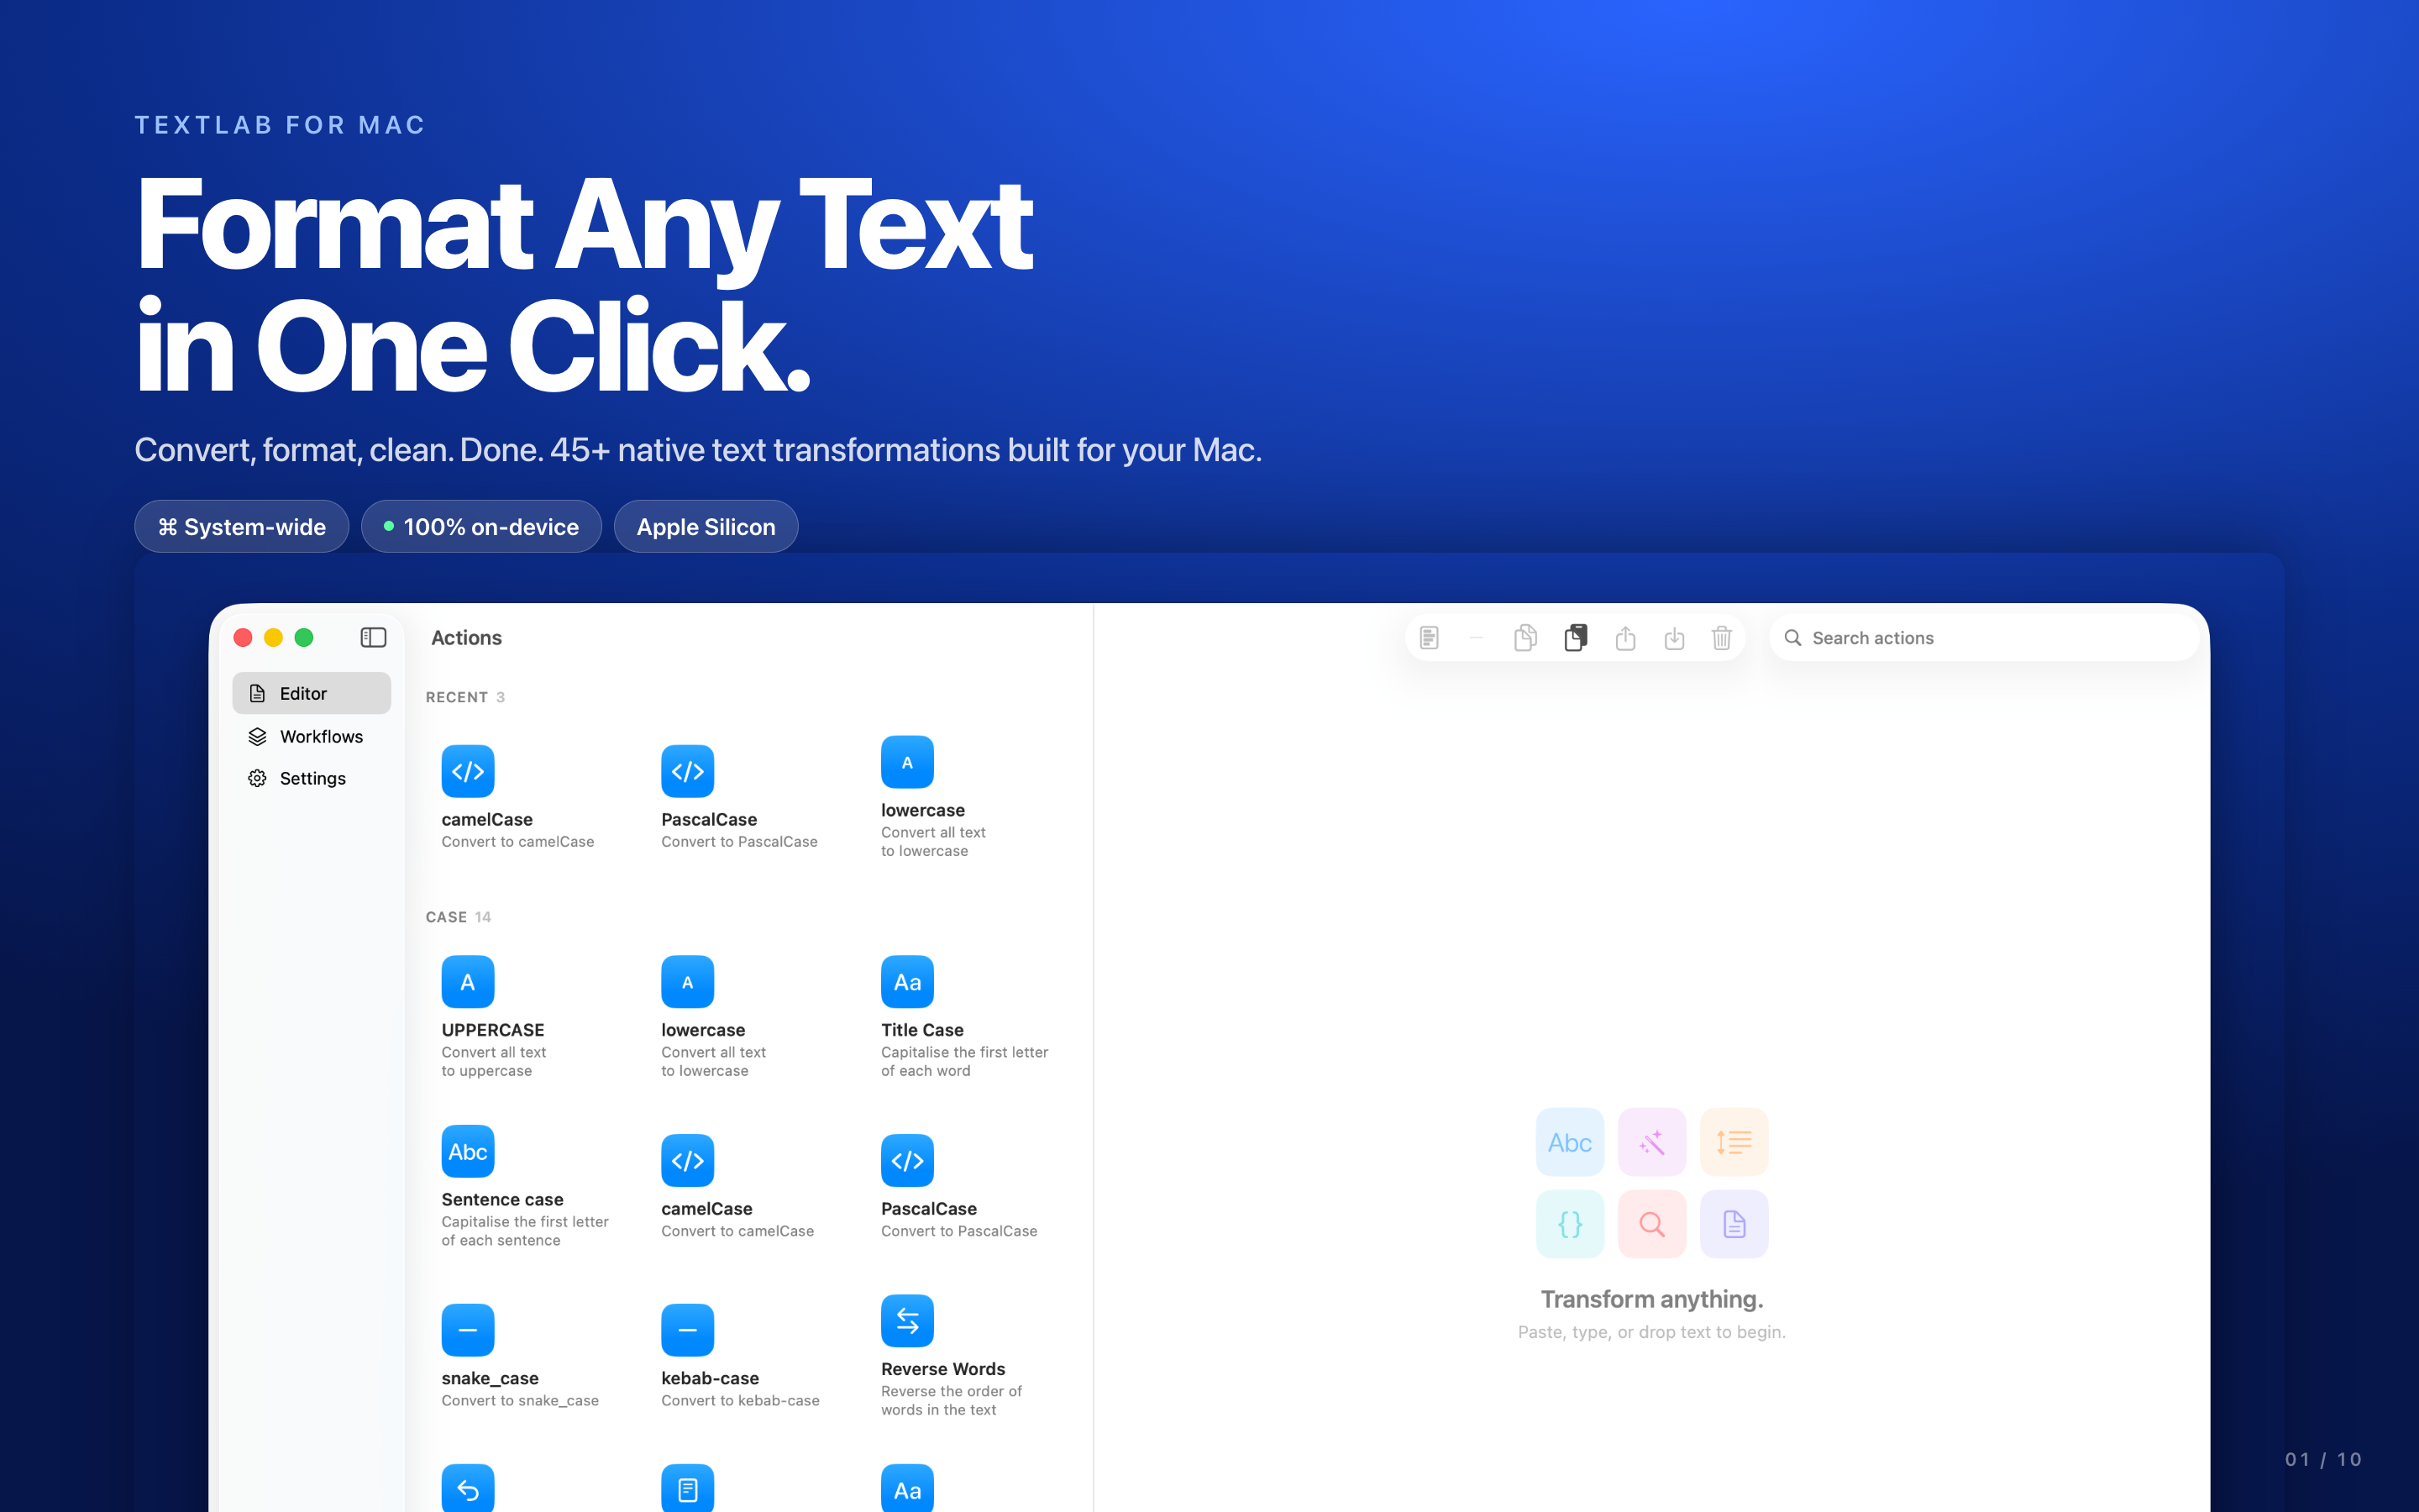Click PascalCase icon in Case section
This screenshot has height=1512, width=2419.
pos(908,1161)
